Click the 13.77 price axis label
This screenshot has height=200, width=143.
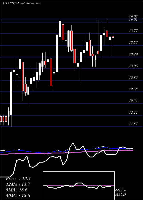click(134, 31)
